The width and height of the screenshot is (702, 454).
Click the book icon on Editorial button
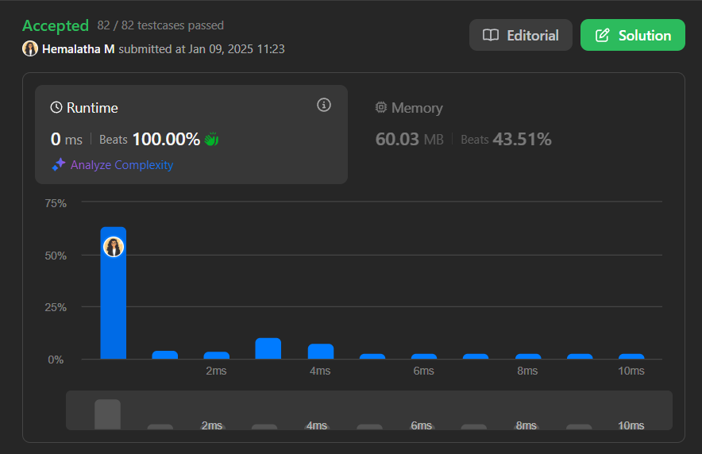tap(491, 36)
